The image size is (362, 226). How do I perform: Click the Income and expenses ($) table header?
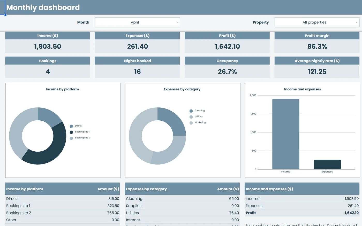pyautogui.click(x=302, y=189)
